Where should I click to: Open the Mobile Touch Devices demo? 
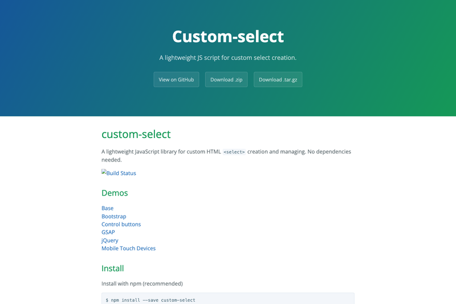pos(129,249)
